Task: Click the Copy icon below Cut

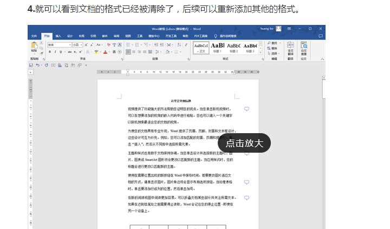Action: [x=41, y=48]
